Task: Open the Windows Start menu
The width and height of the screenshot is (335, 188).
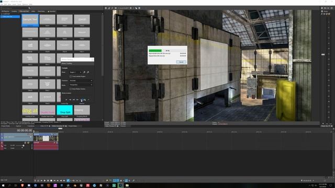Action: pyautogui.click(x=3, y=185)
